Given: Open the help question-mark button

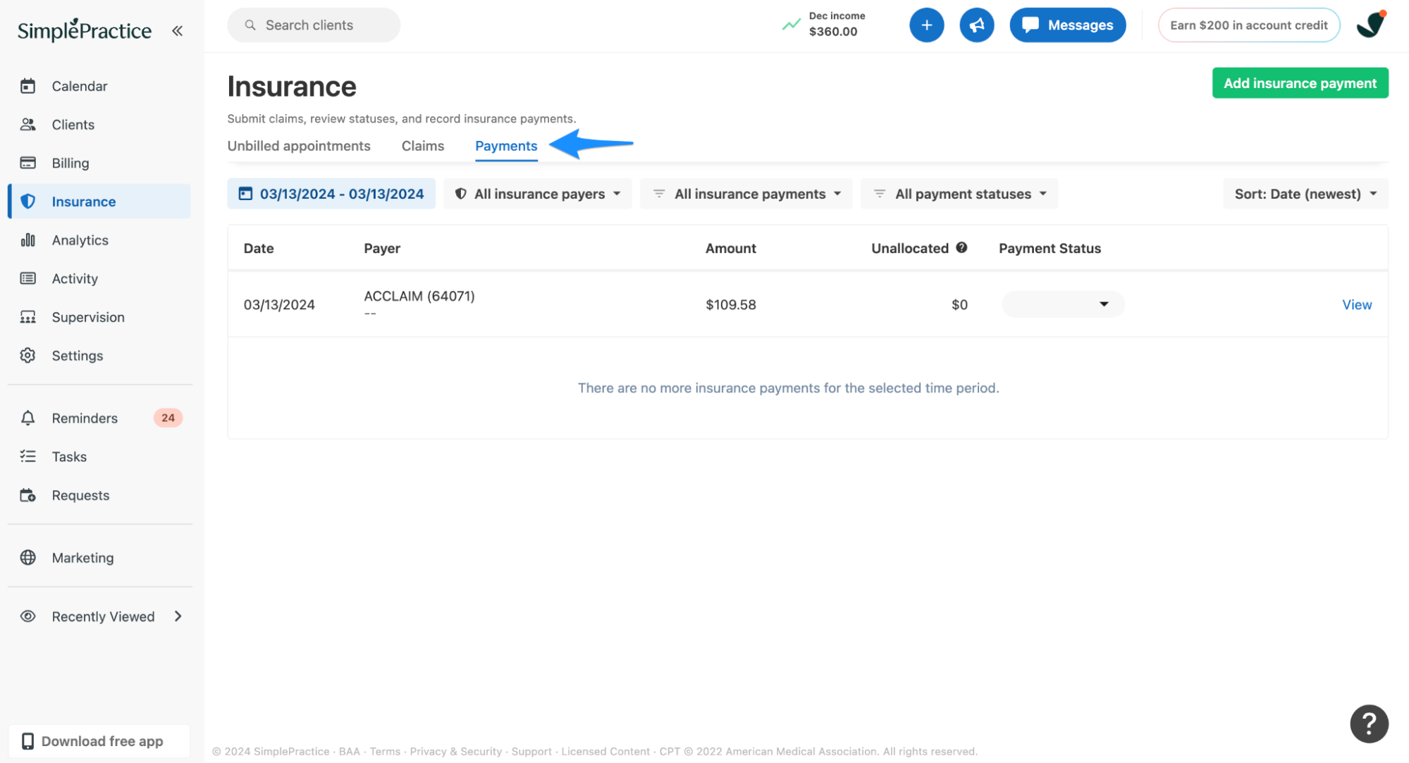Looking at the screenshot, I should pyautogui.click(x=1369, y=724).
